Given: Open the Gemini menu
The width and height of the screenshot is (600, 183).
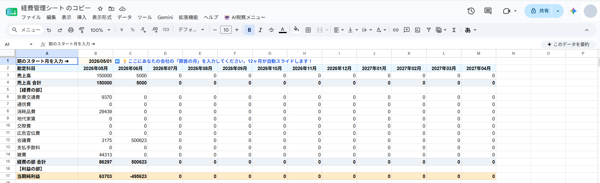Looking at the screenshot, I should pos(165,18).
